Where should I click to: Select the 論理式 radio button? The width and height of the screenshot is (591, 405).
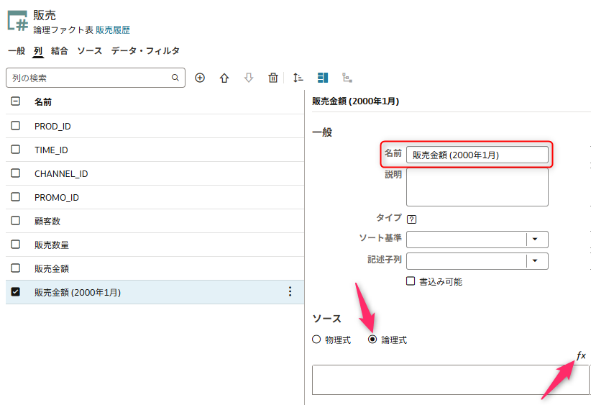tap(372, 340)
